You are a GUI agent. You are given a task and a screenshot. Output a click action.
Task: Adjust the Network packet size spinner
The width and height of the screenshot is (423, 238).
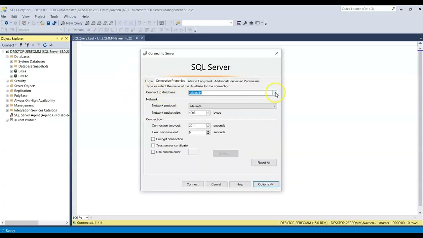(x=208, y=113)
